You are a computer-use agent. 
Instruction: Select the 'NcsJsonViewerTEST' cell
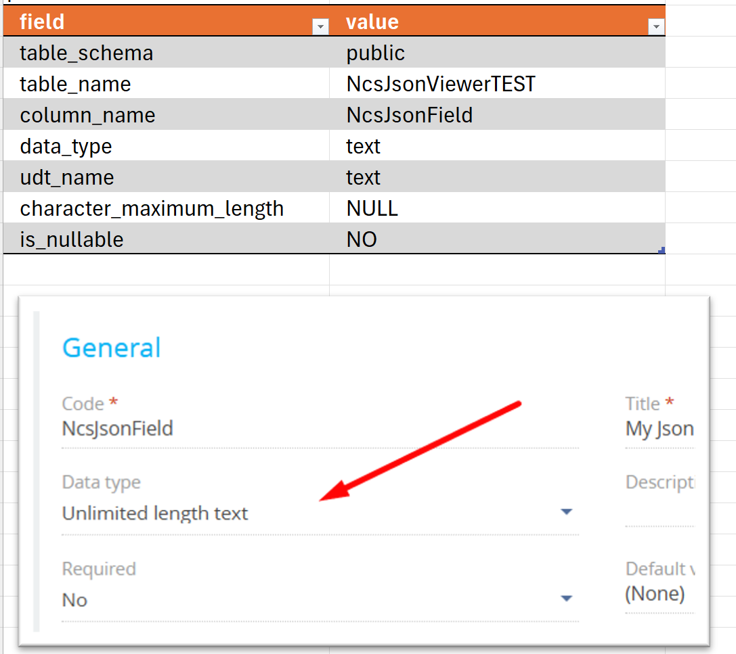pos(497,83)
